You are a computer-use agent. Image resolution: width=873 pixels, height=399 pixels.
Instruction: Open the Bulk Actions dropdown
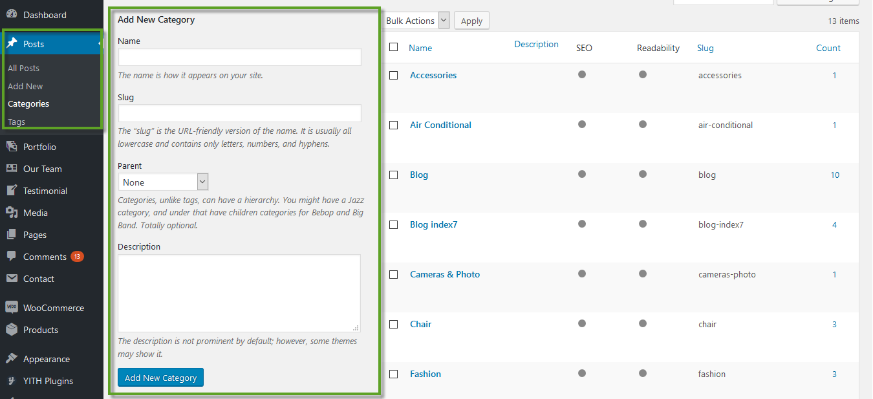tap(416, 21)
